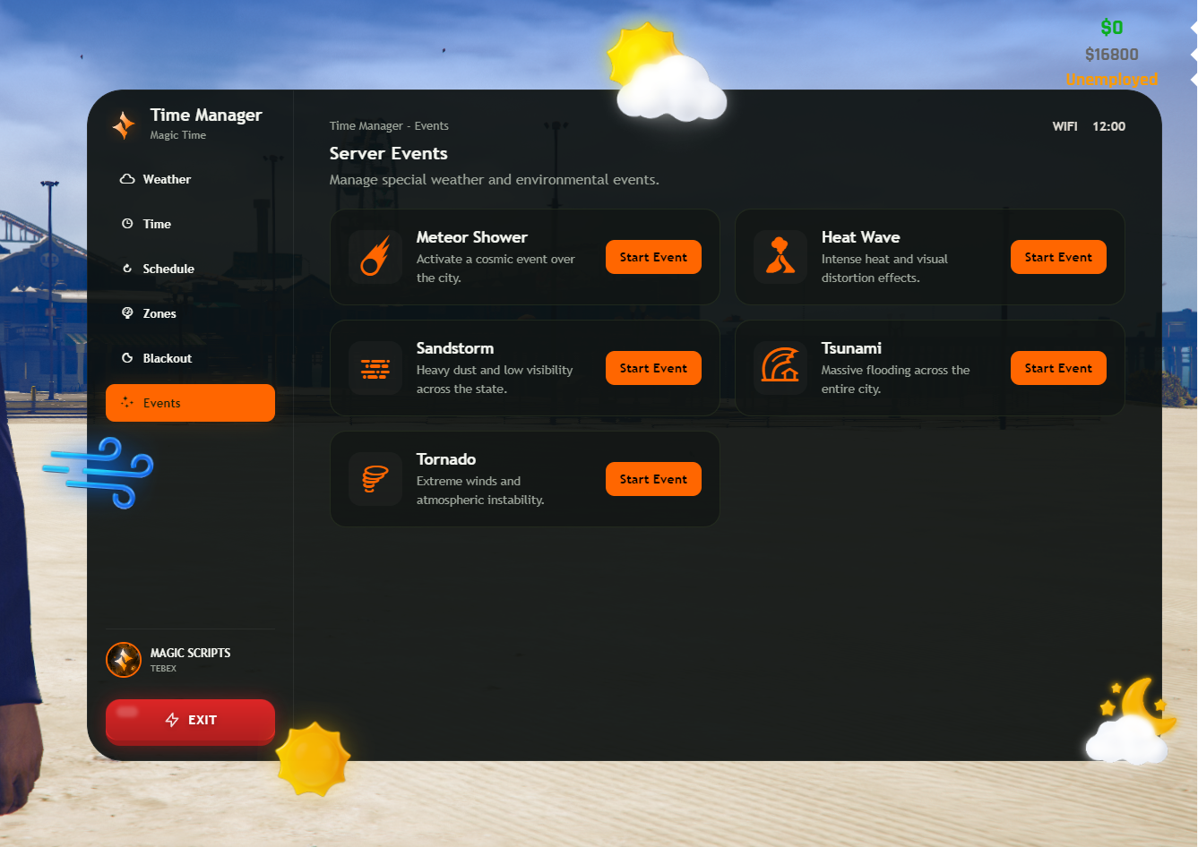Click the Tornado funnel icon

(x=375, y=479)
